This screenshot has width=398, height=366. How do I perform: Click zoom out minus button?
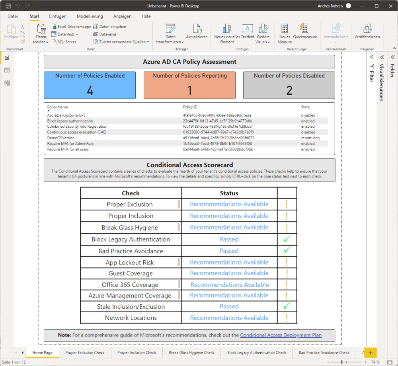(328, 362)
